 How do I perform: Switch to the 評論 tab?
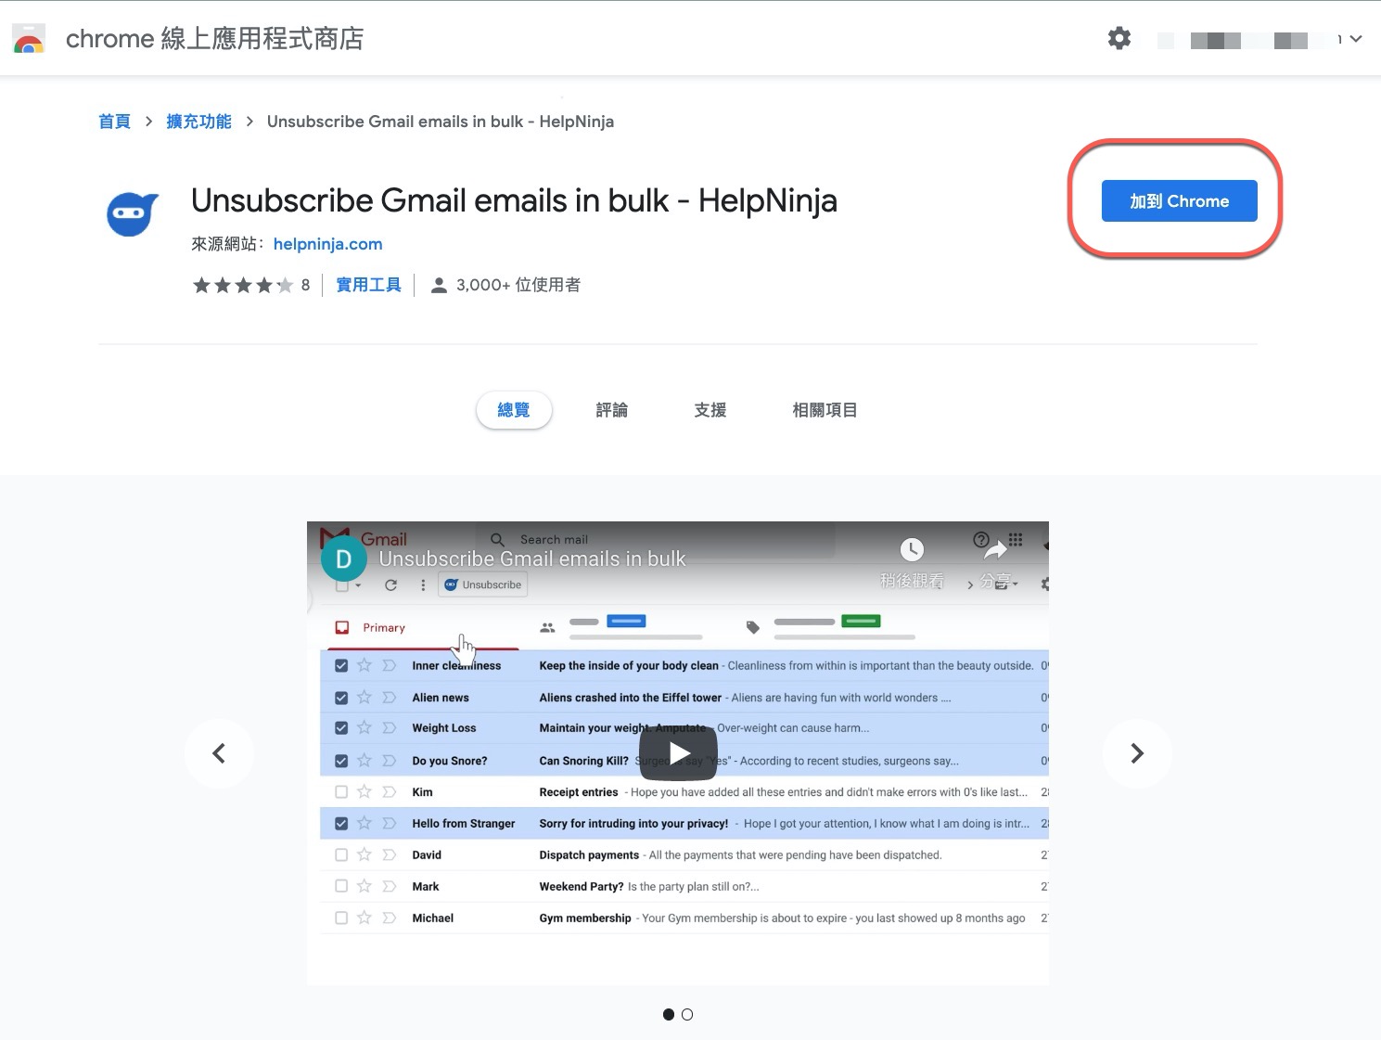point(612,410)
